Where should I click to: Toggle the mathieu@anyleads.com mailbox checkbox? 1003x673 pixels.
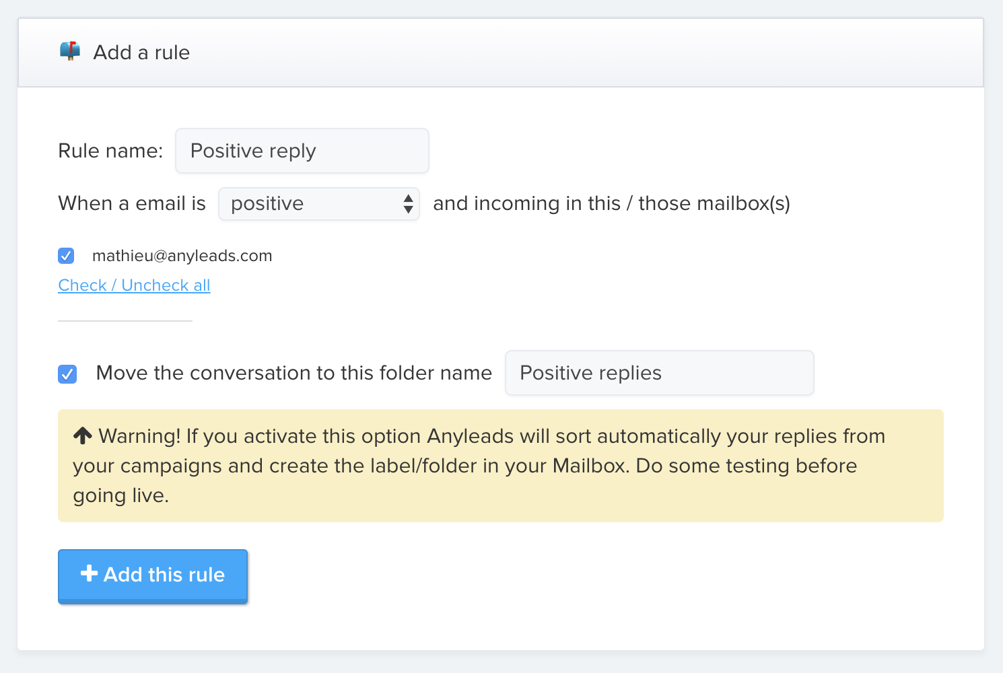click(x=66, y=256)
